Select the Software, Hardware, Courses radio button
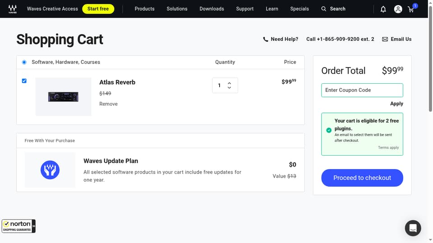Screen dimensions: 433x243 24,62
